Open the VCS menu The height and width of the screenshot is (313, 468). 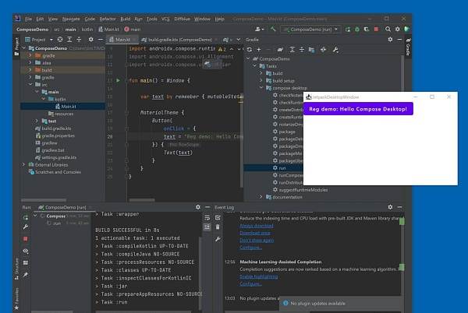coord(165,19)
